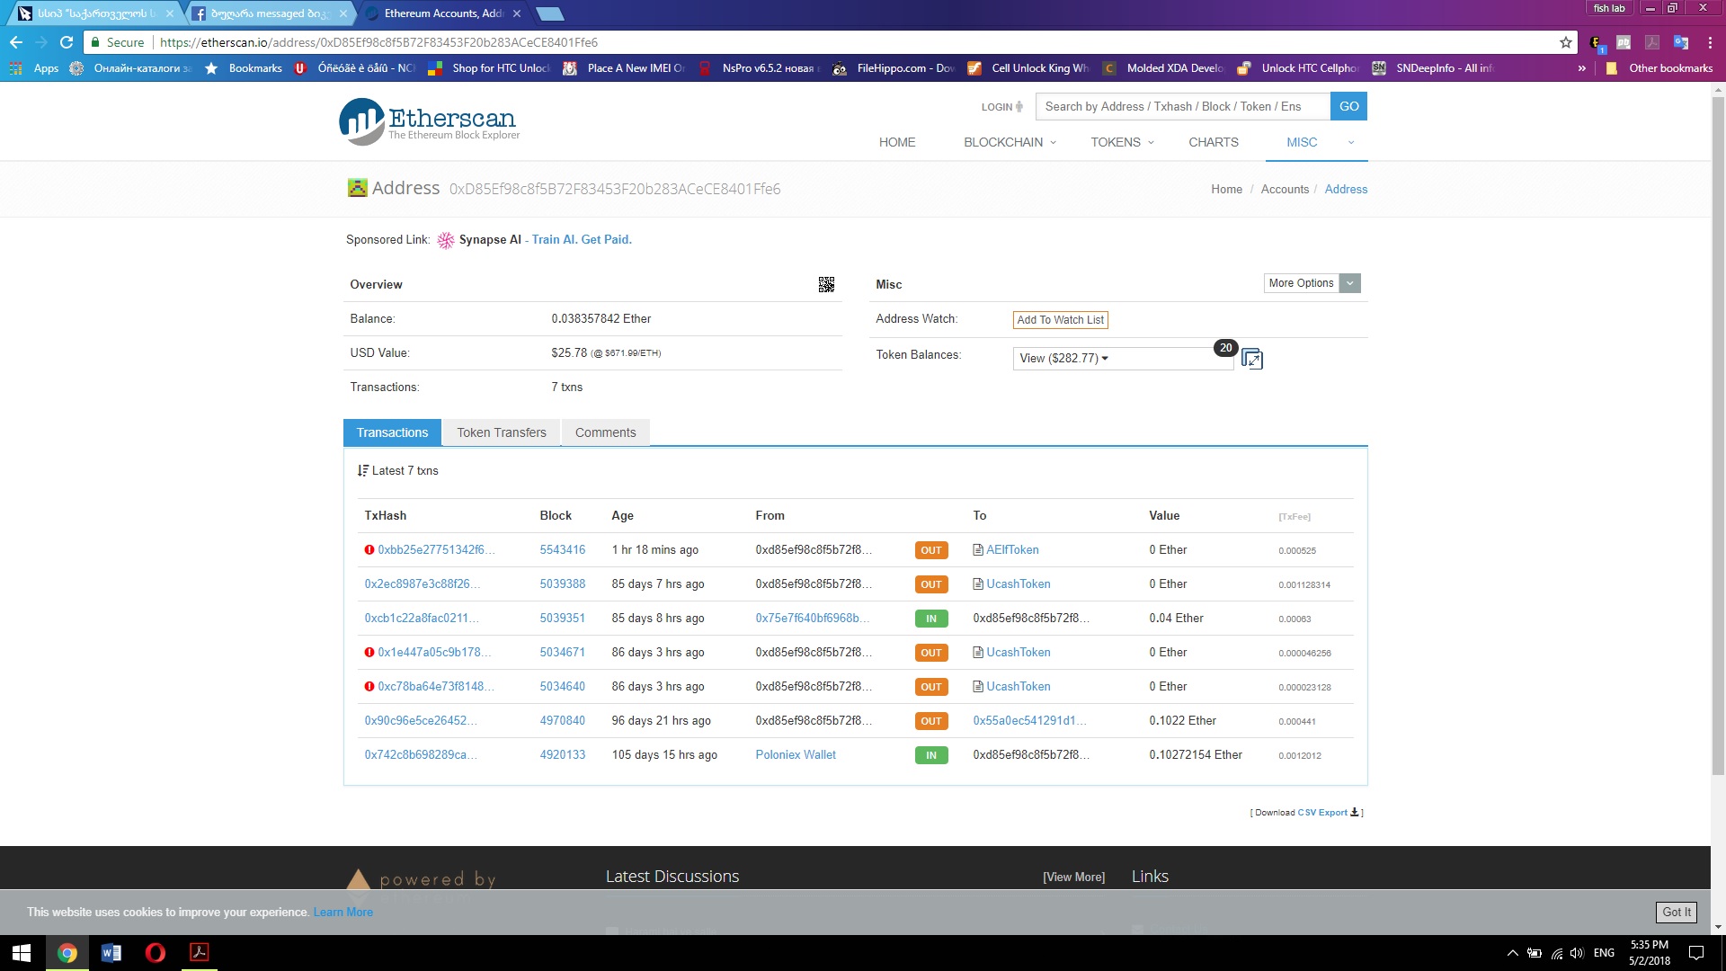
Task: Click the address search input field
Action: pos(1182,106)
